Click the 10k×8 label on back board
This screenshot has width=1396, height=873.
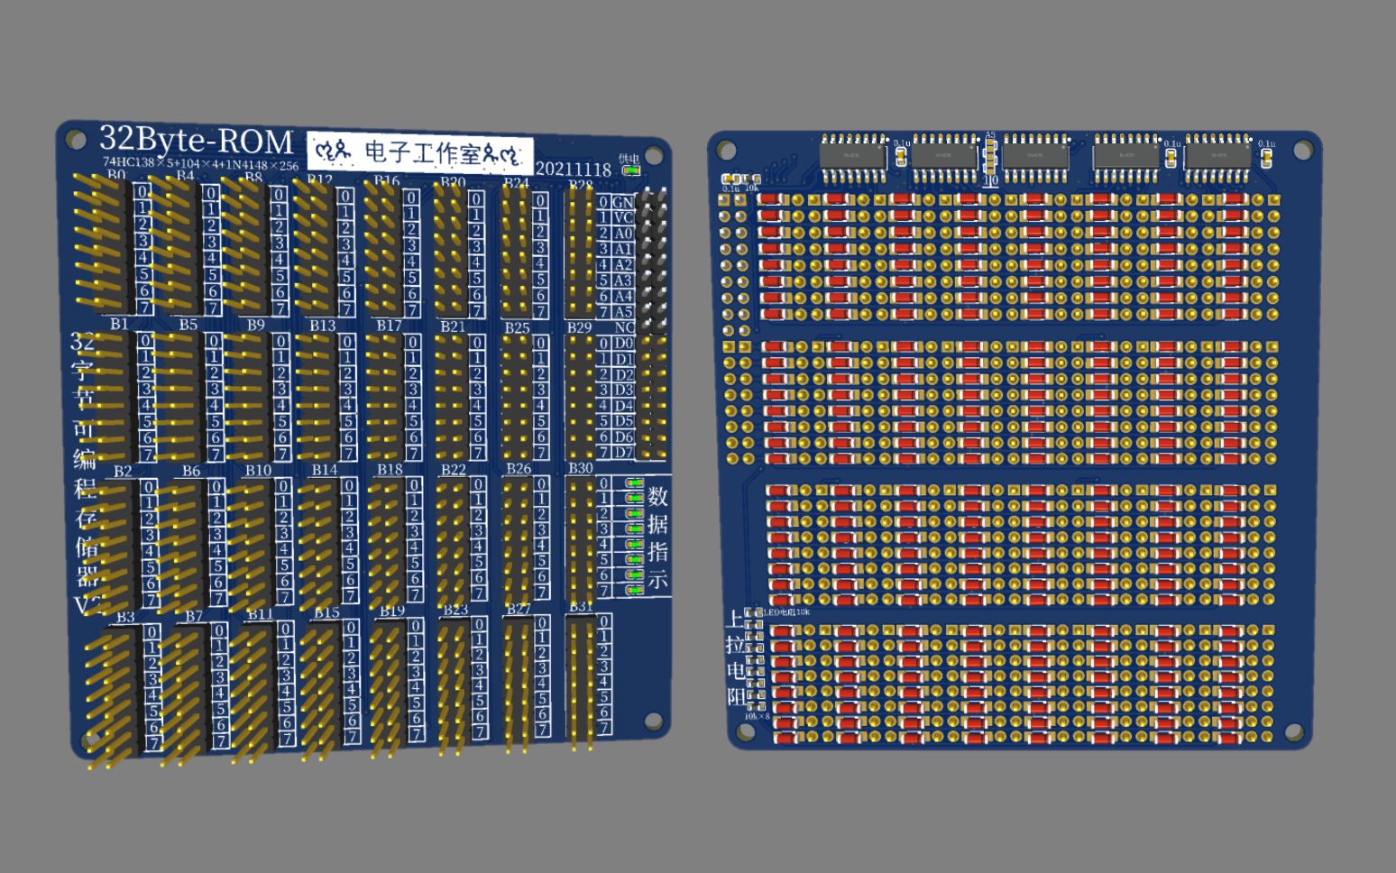tap(758, 716)
